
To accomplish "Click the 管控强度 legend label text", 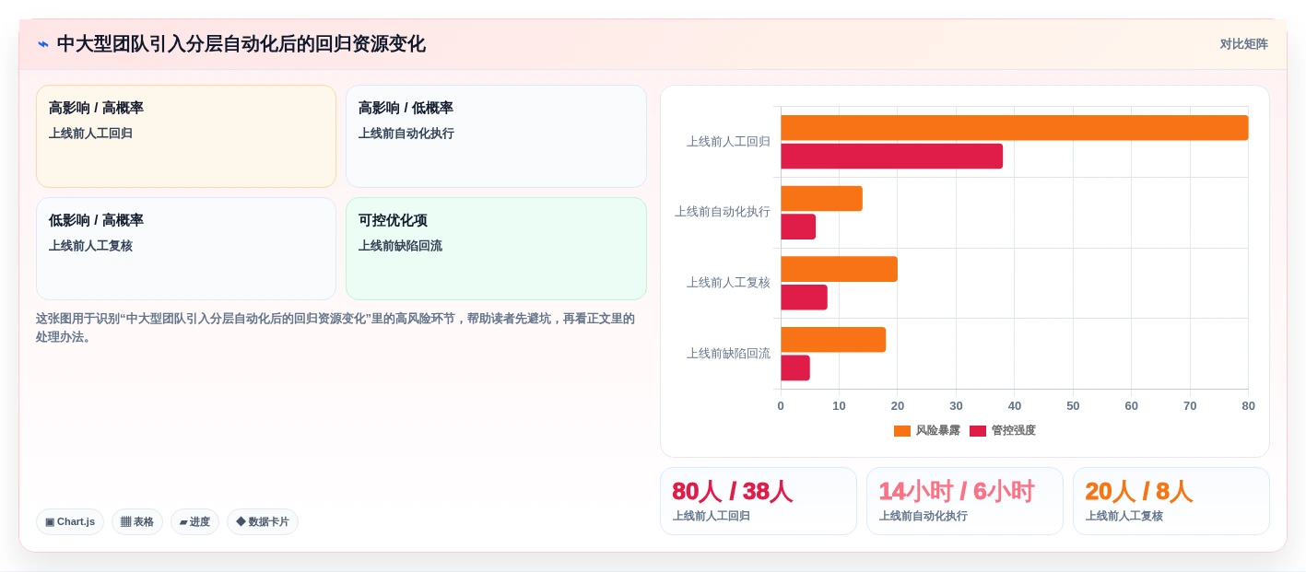I will point(1013,431).
